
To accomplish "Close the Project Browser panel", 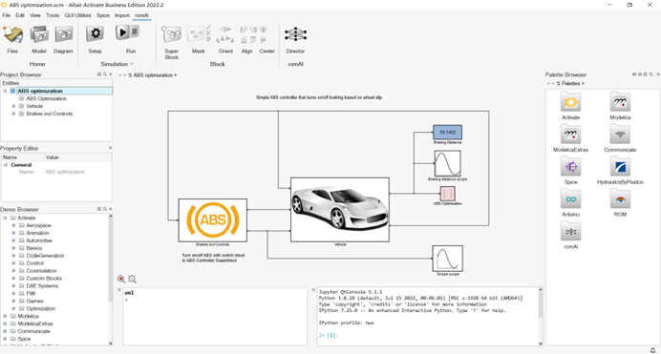I will 111,74.
